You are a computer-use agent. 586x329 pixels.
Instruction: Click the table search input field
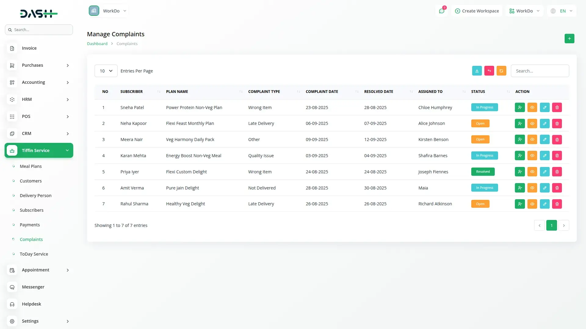(540, 71)
